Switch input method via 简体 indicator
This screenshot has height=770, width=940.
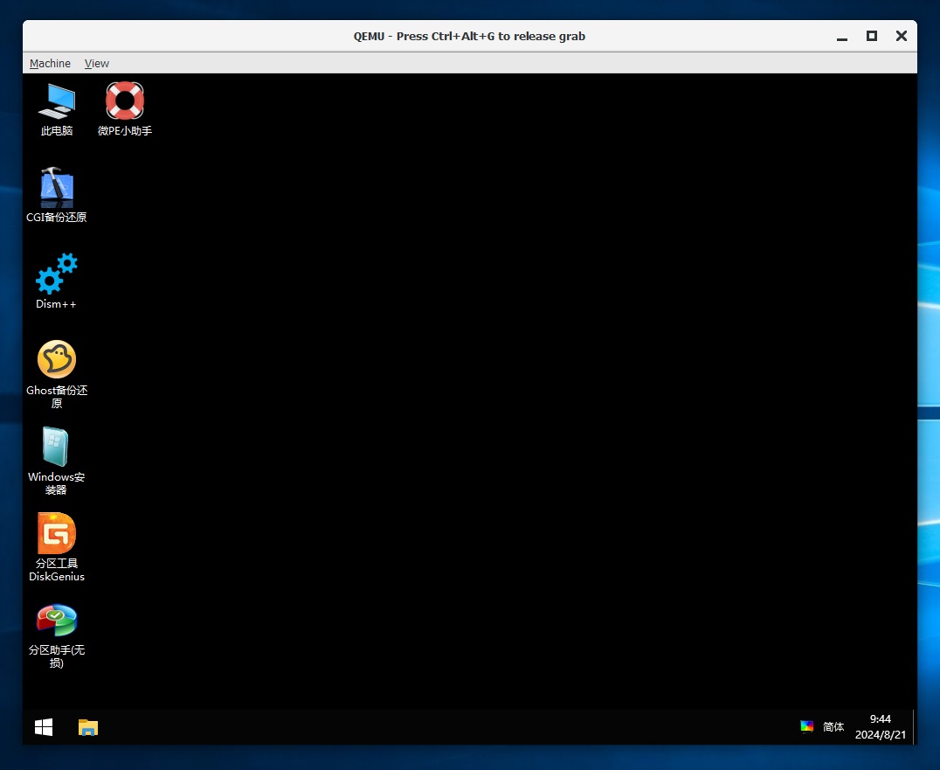[x=833, y=727]
